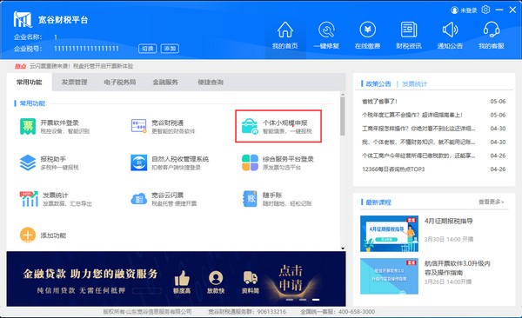This screenshot has height=318, width=522.
Task: Open 宽谷云闪票 cloud icon
Action: coord(139,199)
